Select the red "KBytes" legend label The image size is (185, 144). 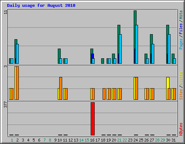(x=181, y=129)
